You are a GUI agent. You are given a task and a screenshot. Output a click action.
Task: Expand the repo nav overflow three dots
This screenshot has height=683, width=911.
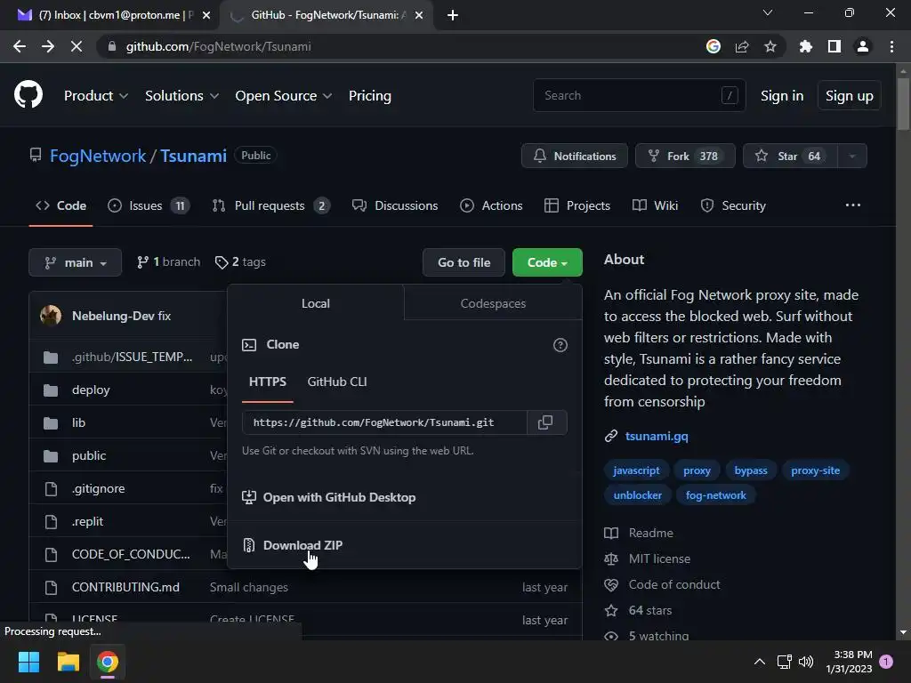[853, 205]
